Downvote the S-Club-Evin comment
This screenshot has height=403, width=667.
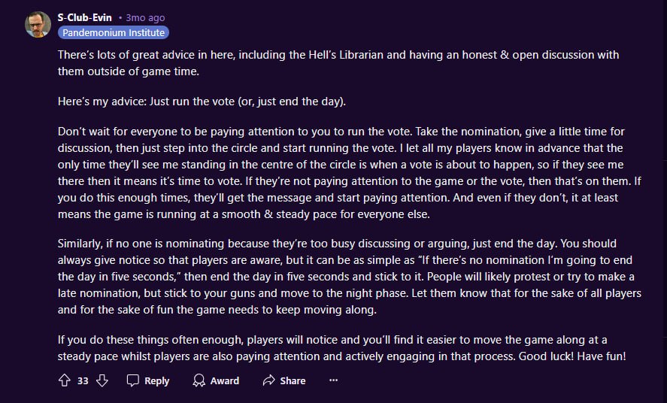(x=102, y=380)
